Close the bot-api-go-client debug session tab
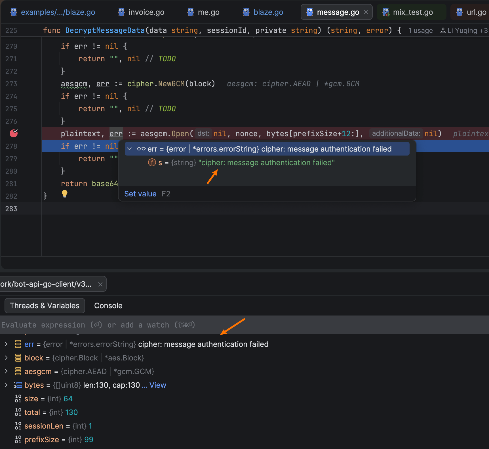489x449 pixels. click(x=100, y=284)
